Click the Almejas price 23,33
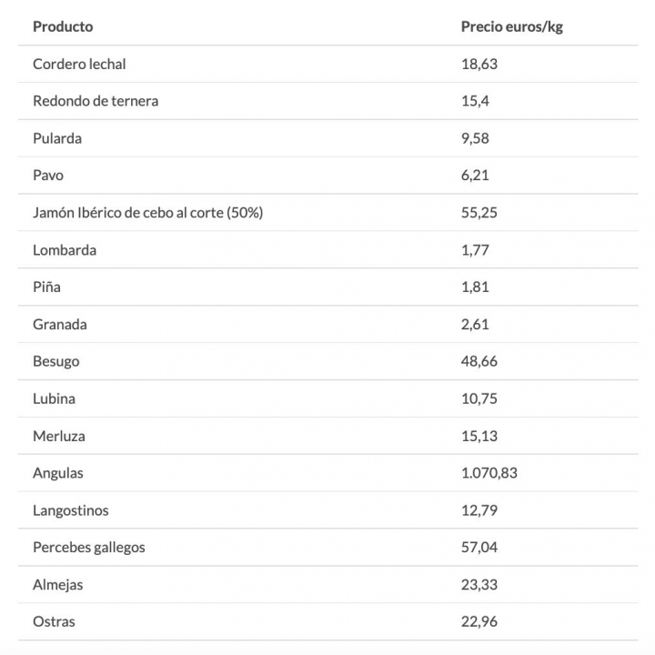Image resolution: width=655 pixels, height=655 pixels. coord(479,584)
